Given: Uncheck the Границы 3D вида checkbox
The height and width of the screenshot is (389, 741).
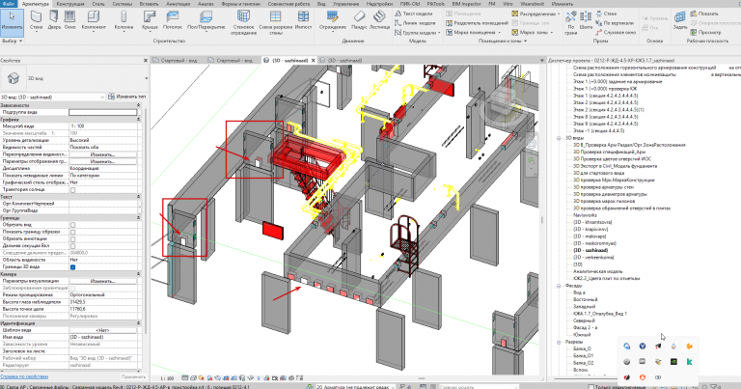Looking at the screenshot, I should click(72, 267).
